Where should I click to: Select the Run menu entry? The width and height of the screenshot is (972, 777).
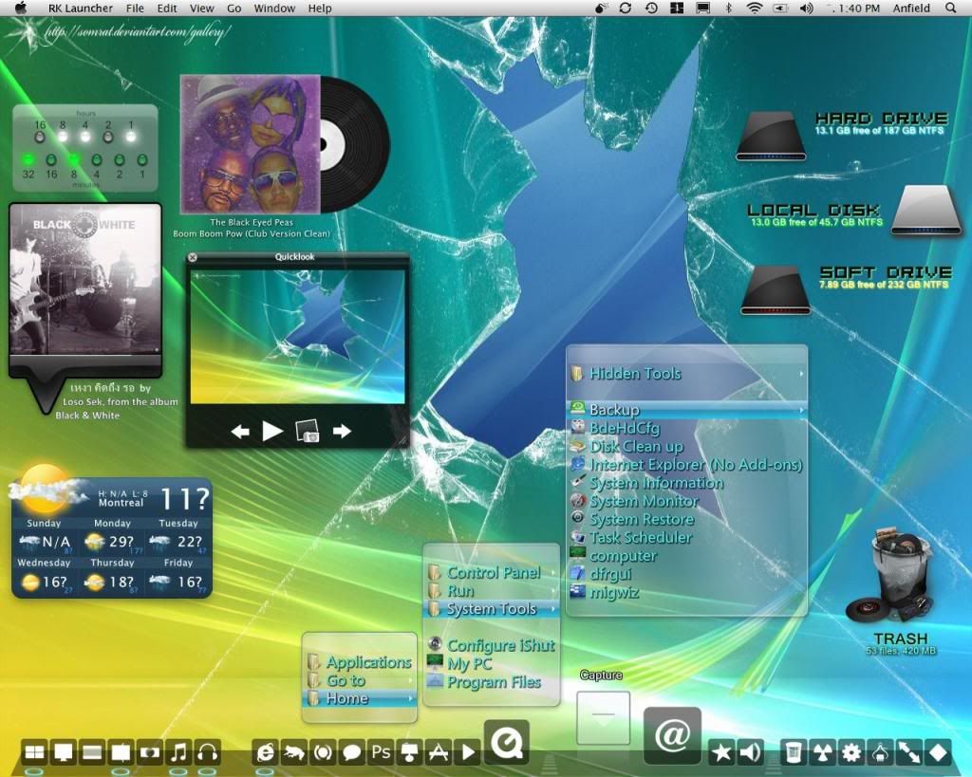(492, 591)
